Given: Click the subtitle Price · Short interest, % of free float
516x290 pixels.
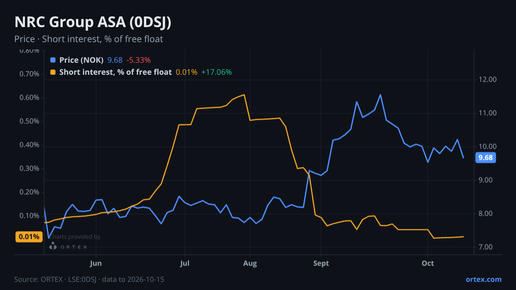Looking at the screenshot, I should (x=89, y=39).
